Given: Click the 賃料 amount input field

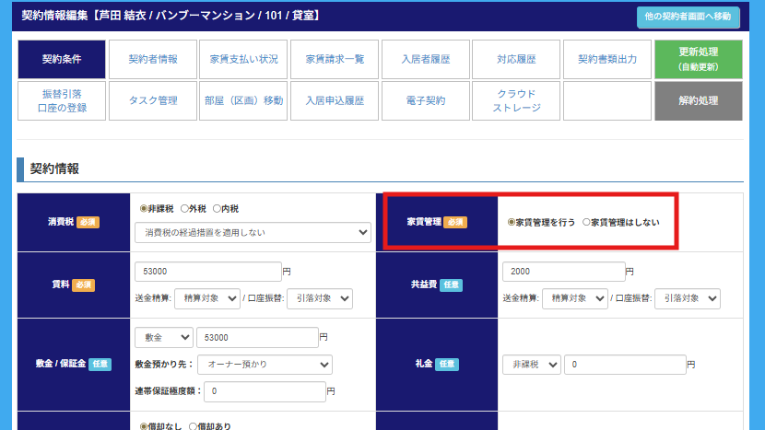Looking at the screenshot, I should tap(206, 272).
